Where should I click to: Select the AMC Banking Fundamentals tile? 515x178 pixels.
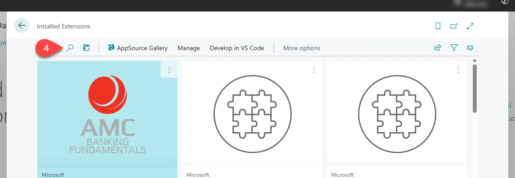click(107, 118)
